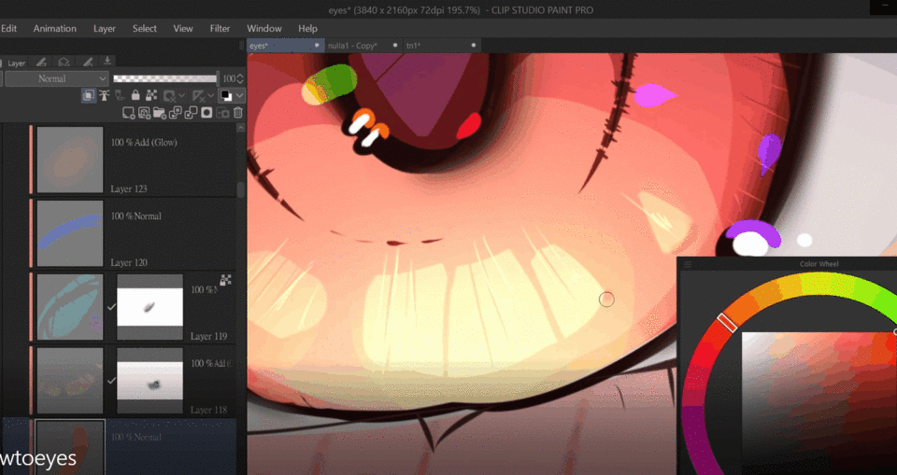Viewport: 897px width, 475px height.
Task: Open the Select menu
Action: pyautogui.click(x=145, y=29)
